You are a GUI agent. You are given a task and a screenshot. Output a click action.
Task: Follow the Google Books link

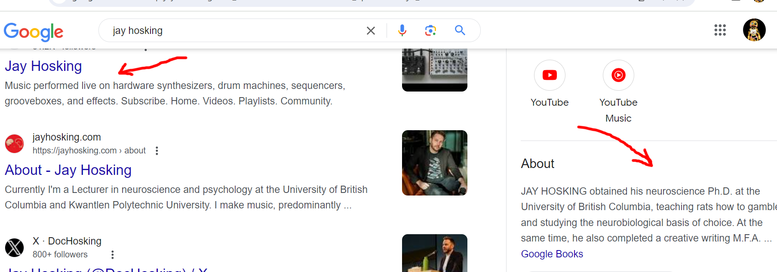point(552,254)
